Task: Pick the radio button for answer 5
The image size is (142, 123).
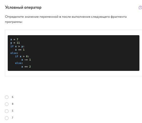Action: (x=7, y=111)
